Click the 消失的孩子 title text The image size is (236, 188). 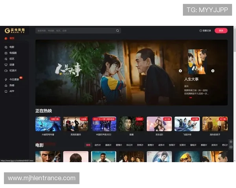pos(215,135)
